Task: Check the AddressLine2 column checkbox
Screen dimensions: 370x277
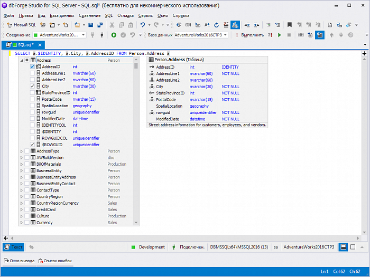Action: [32, 80]
